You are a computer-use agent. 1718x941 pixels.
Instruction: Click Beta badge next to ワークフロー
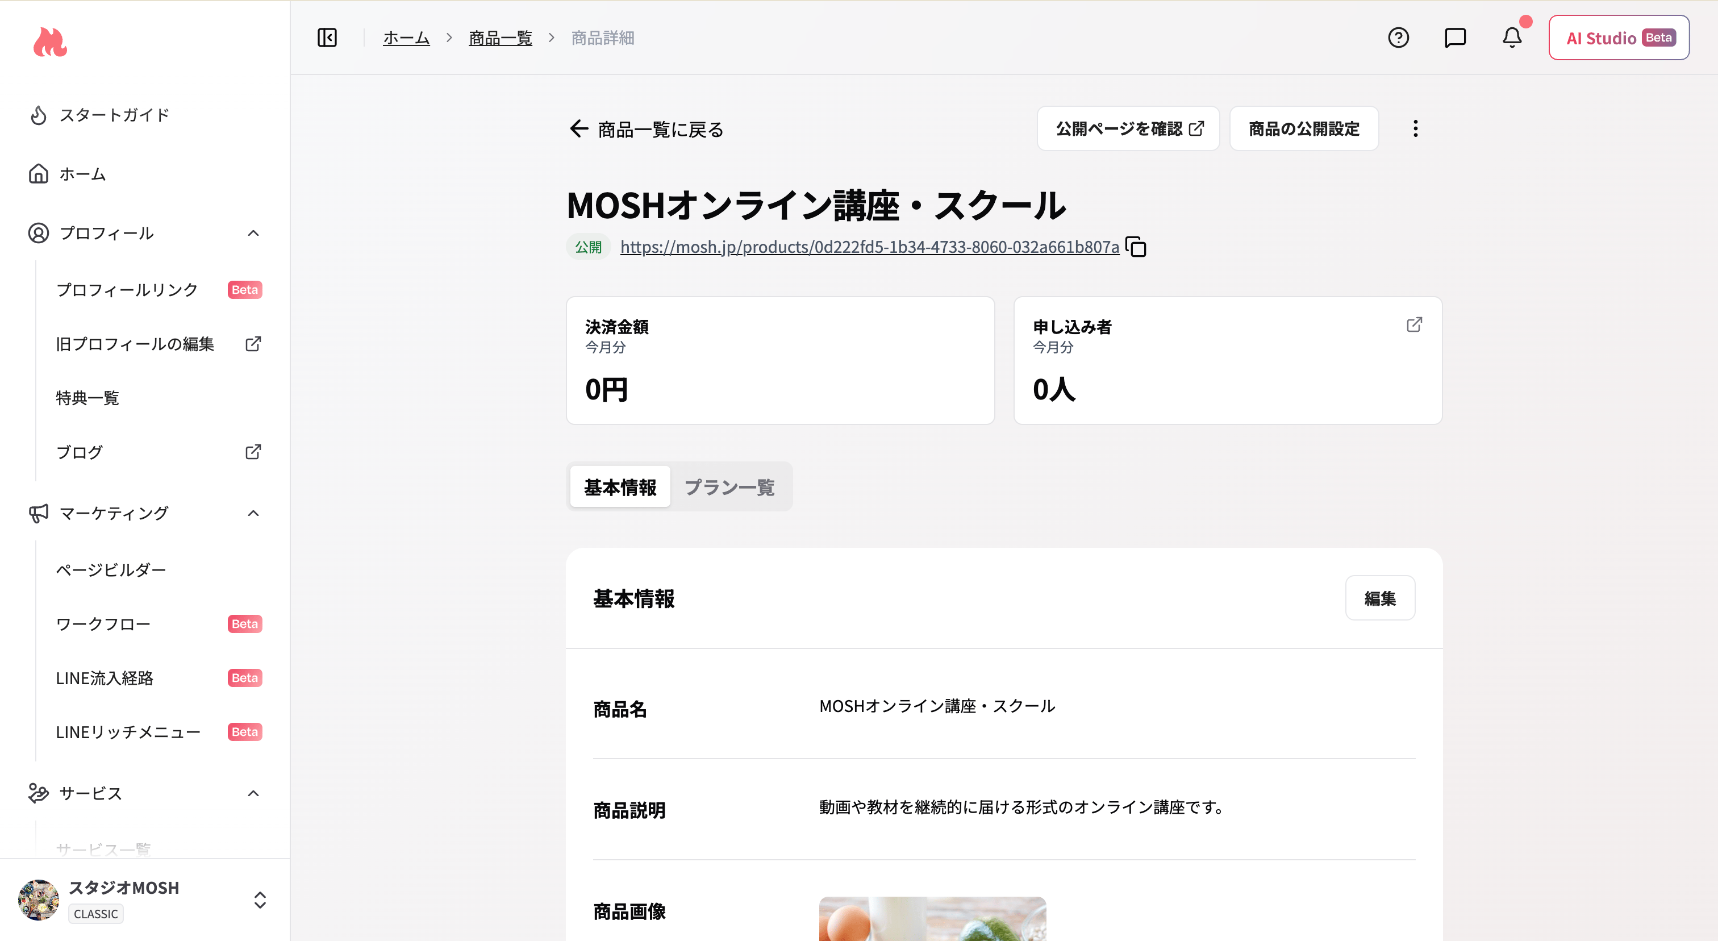tap(245, 624)
